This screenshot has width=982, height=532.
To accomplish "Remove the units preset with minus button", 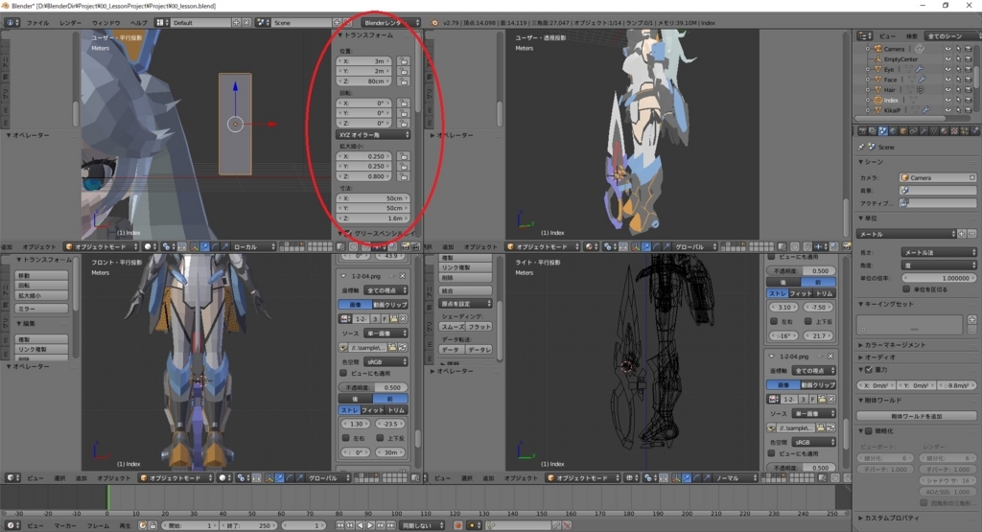I will point(972,234).
